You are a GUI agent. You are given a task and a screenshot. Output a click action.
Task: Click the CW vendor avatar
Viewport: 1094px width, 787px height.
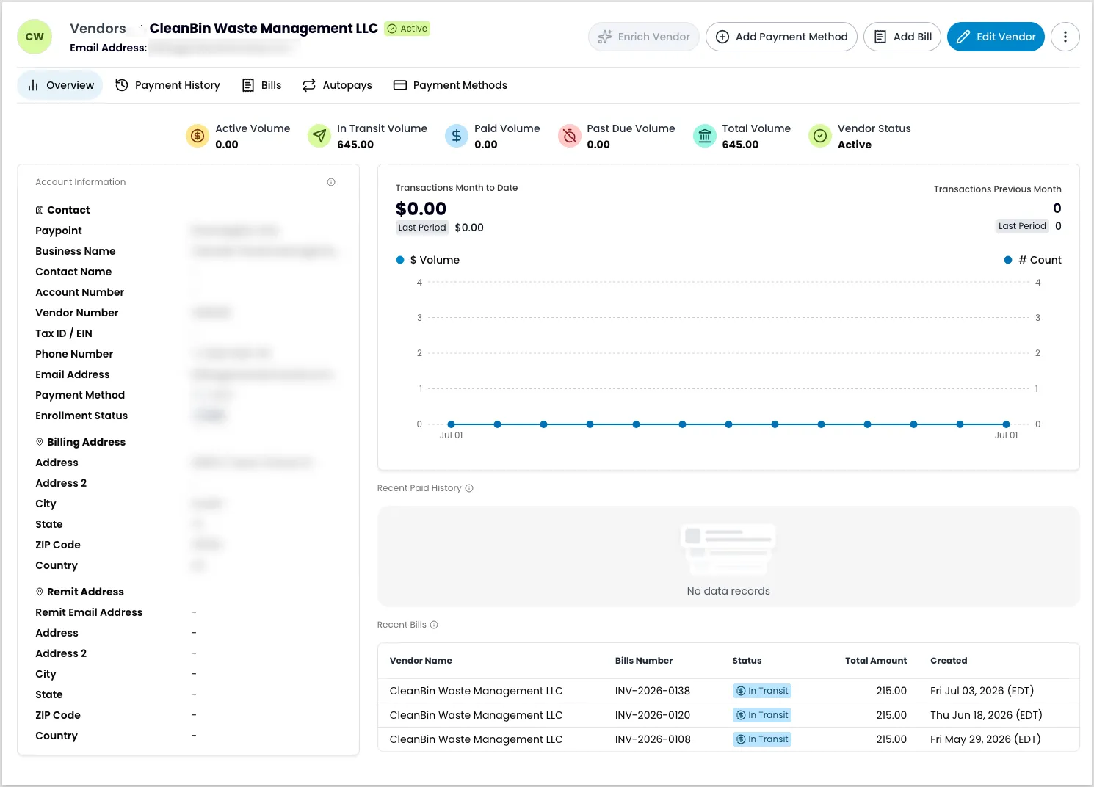click(35, 37)
